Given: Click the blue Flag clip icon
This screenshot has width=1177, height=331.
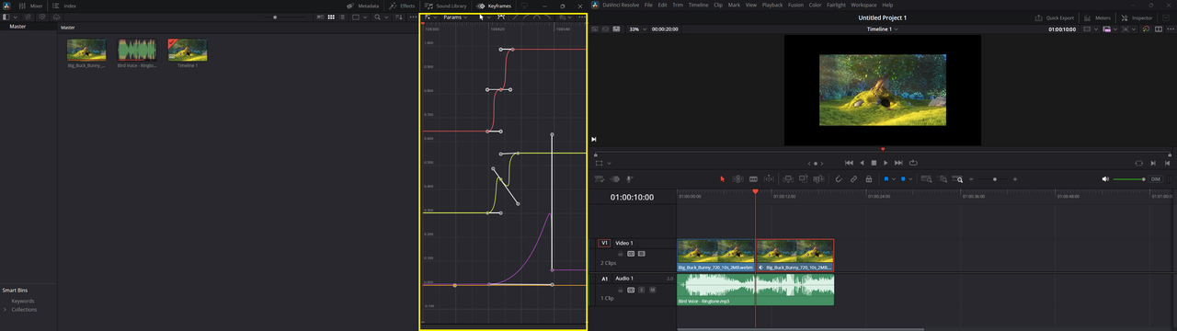Looking at the screenshot, I should tap(886, 179).
